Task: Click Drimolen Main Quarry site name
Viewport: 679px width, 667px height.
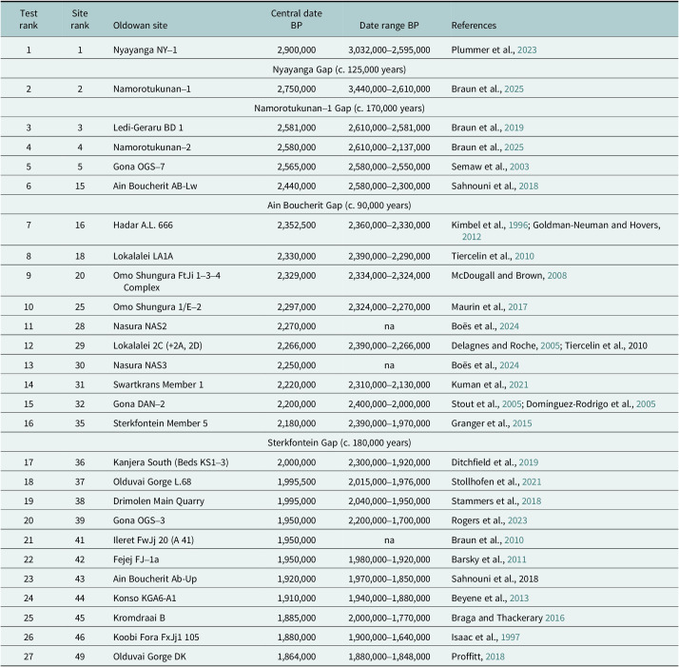Action: [159, 501]
